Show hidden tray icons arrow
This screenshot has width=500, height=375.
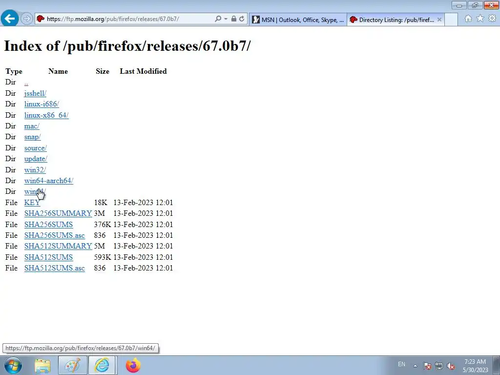click(415, 366)
